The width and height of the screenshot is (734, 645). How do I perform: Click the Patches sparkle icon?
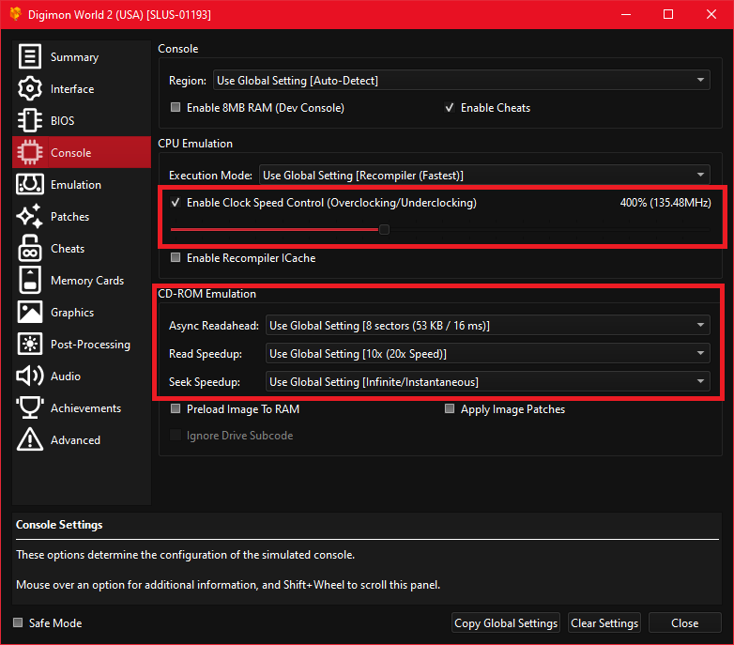tap(30, 216)
